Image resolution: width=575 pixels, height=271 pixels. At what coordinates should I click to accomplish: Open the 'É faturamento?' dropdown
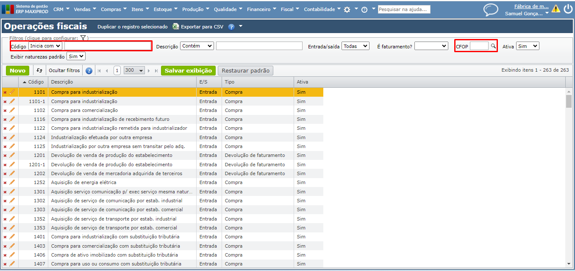tap(431, 46)
